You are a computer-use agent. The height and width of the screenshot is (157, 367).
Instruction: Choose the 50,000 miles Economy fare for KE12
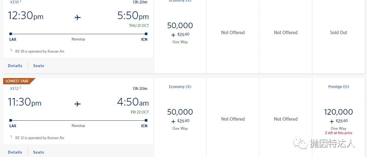click(x=180, y=112)
